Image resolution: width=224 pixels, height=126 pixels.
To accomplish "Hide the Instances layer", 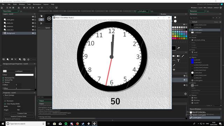I will (33, 27).
